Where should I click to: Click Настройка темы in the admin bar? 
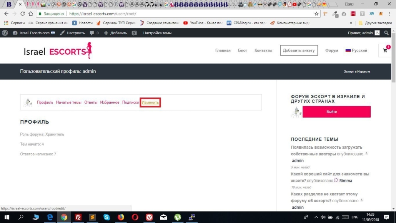[157, 33]
